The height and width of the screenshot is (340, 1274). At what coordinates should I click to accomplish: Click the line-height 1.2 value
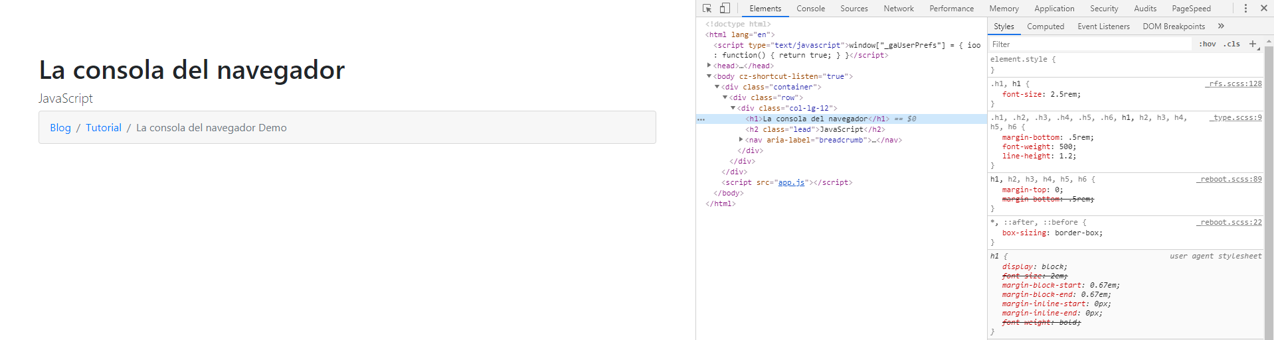click(x=1065, y=156)
